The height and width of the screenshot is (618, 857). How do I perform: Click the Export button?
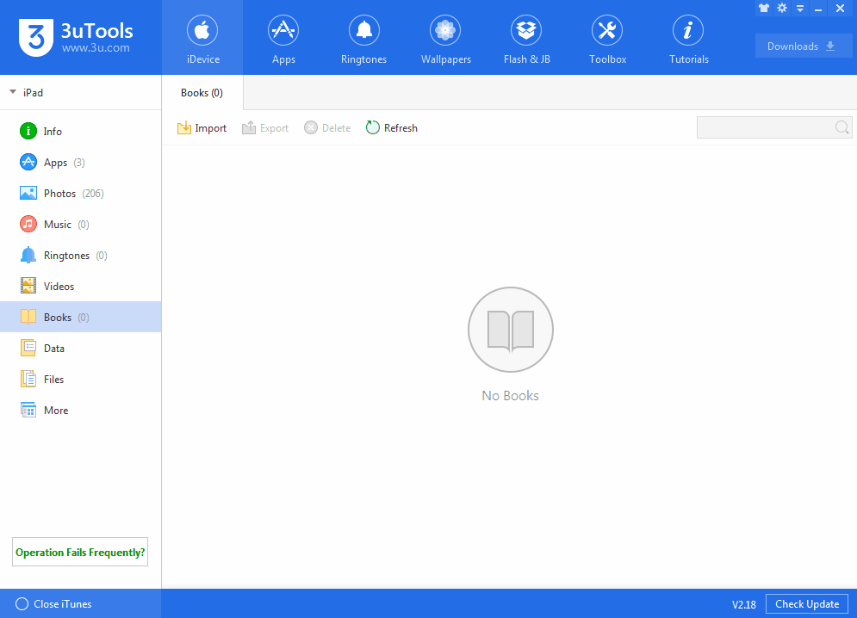[x=265, y=128]
